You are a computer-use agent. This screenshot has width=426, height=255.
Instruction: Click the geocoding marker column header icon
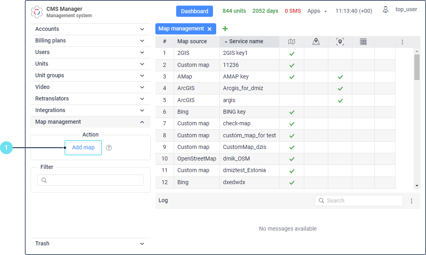340,42
